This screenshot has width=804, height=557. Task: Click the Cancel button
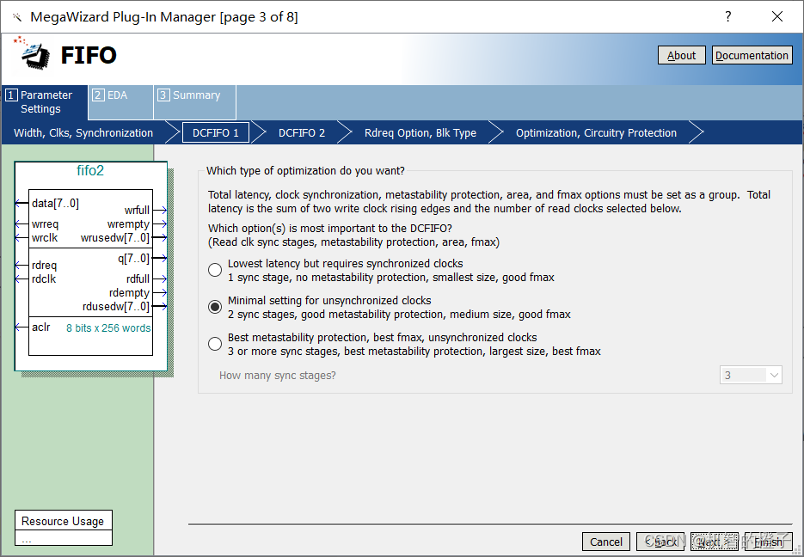pyautogui.click(x=606, y=542)
